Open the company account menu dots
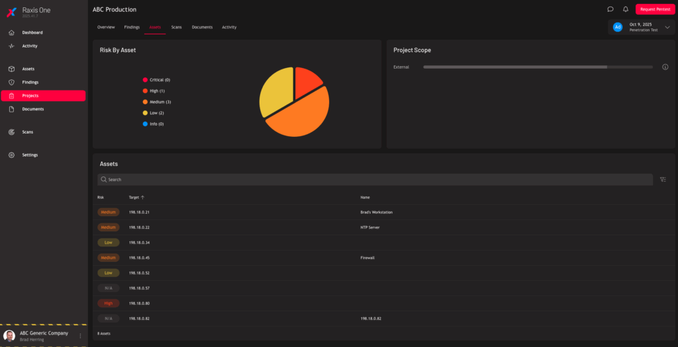This screenshot has height=347, width=678. click(81, 336)
